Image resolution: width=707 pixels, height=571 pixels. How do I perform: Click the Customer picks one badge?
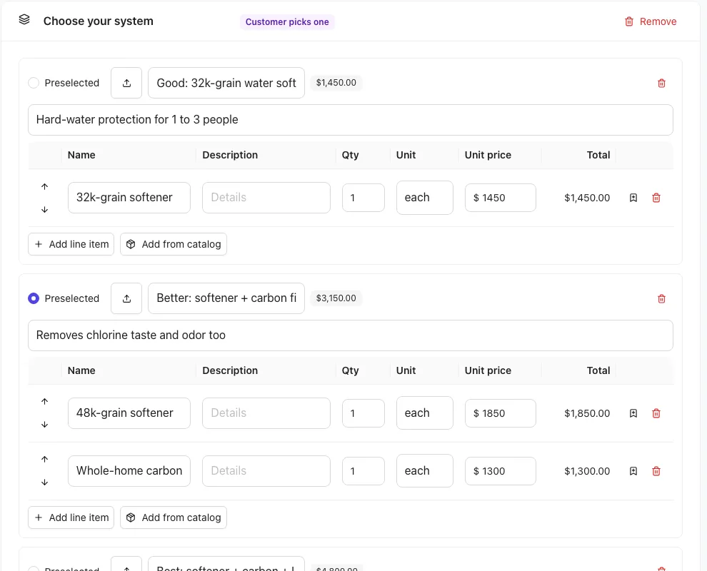click(287, 21)
